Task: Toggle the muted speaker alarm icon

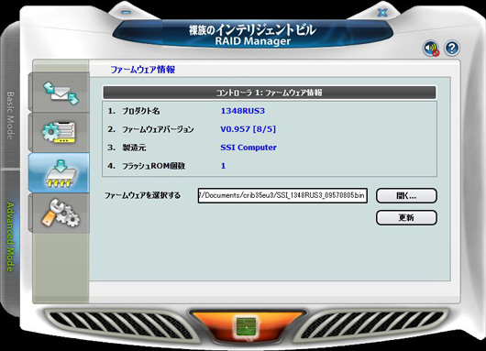Action: pyautogui.click(x=431, y=49)
